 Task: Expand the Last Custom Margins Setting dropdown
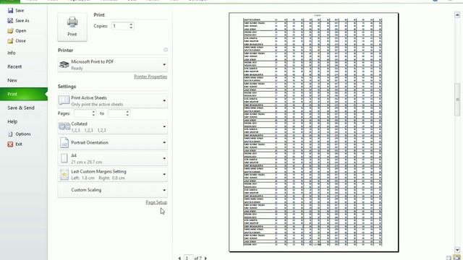pyautogui.click(x=164, y=174)
